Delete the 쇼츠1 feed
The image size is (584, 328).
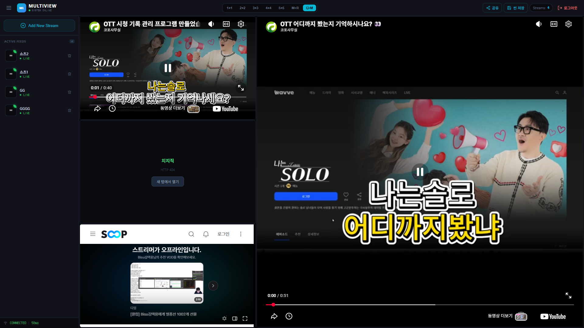[x=69, y=74]
